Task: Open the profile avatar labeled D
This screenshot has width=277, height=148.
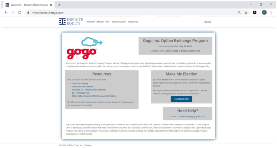Action: [264, 12]
